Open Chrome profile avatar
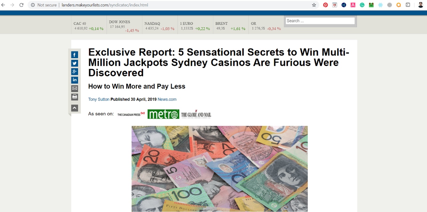 point(420,5)
